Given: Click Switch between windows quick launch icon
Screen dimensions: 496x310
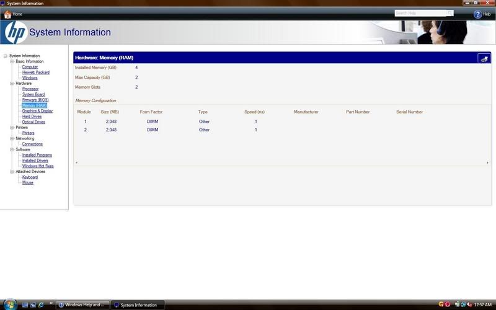Looking at the screenshot, I should [x=33, y=305].
